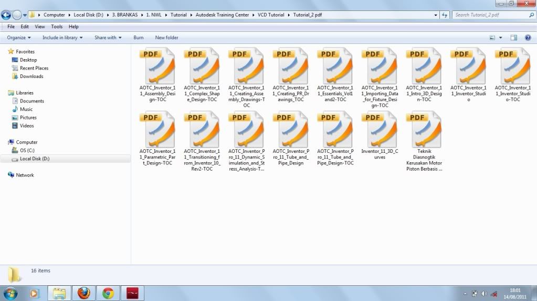Open the Help question mark icon
This screenshot has width=537, height=301.
point(528,38)
